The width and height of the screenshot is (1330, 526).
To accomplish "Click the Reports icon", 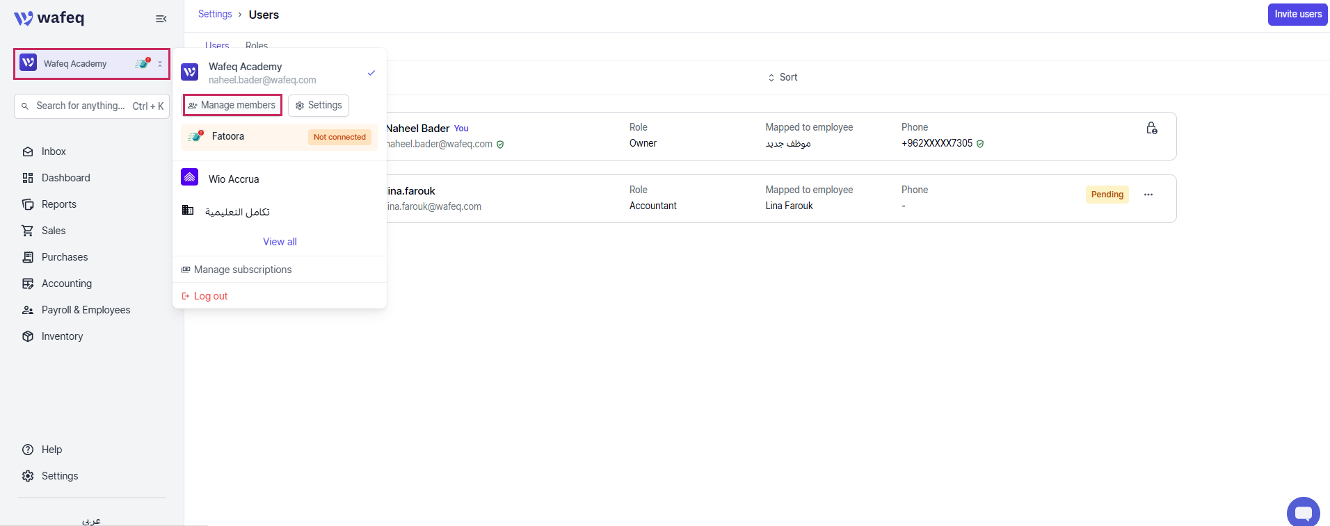I will click(28, 204).
